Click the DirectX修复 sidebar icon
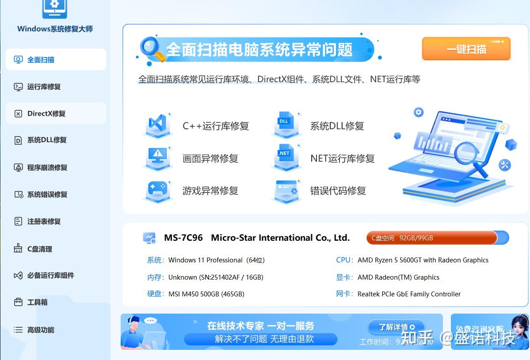Image resolution: width=530 pixels, height=360 pixels. (x=18, y=114)
